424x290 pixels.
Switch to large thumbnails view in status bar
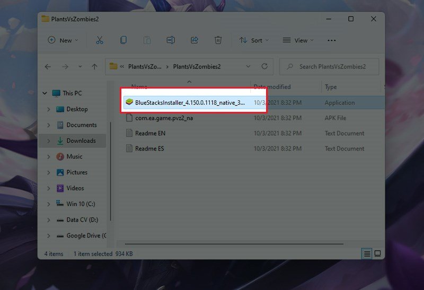click(x=377, y=254)
